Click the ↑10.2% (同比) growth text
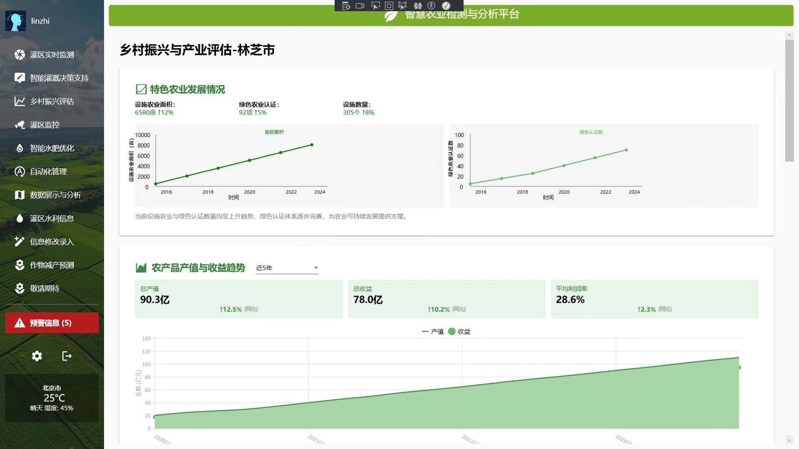This screenshot has height=449, width=799. click(x=447, y=309)
